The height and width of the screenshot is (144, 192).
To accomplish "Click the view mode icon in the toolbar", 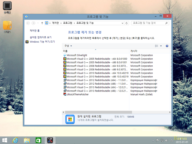I will (x=157, y=46).
